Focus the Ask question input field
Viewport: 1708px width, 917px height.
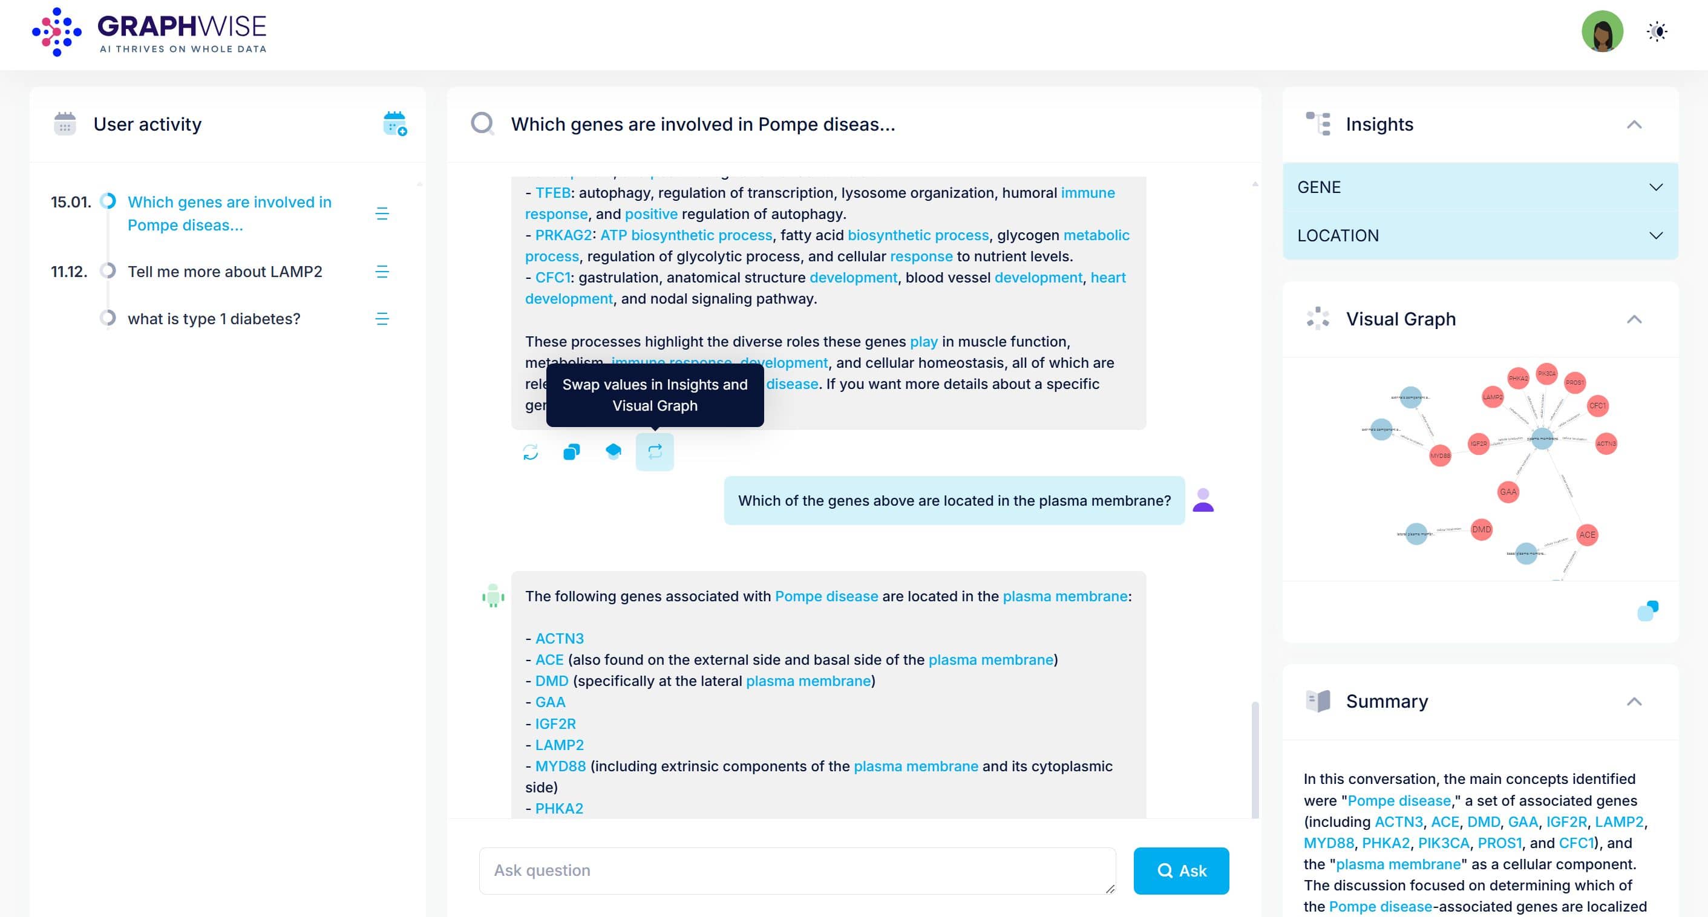(797, 870)
